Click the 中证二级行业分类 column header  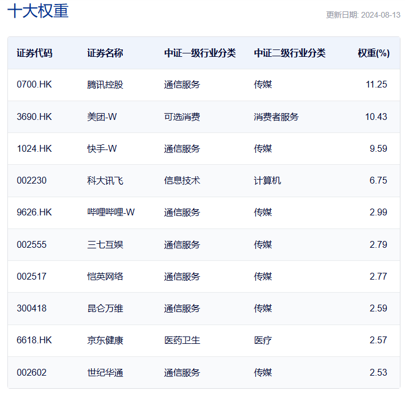pyautogui.click(x=290, y=53)
